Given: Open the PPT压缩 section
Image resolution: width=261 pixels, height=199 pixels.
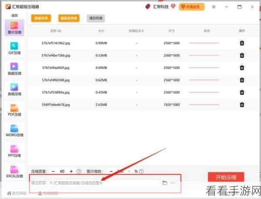Looking at the screenshot, I should (14, 151).
